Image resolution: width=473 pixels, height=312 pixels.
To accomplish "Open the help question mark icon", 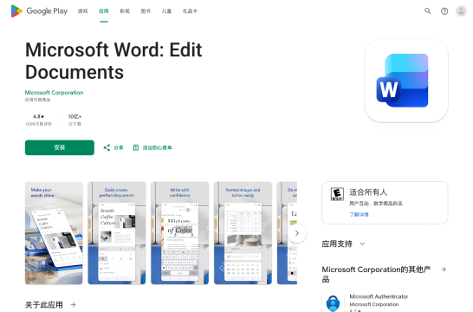I will click(444, 11).
